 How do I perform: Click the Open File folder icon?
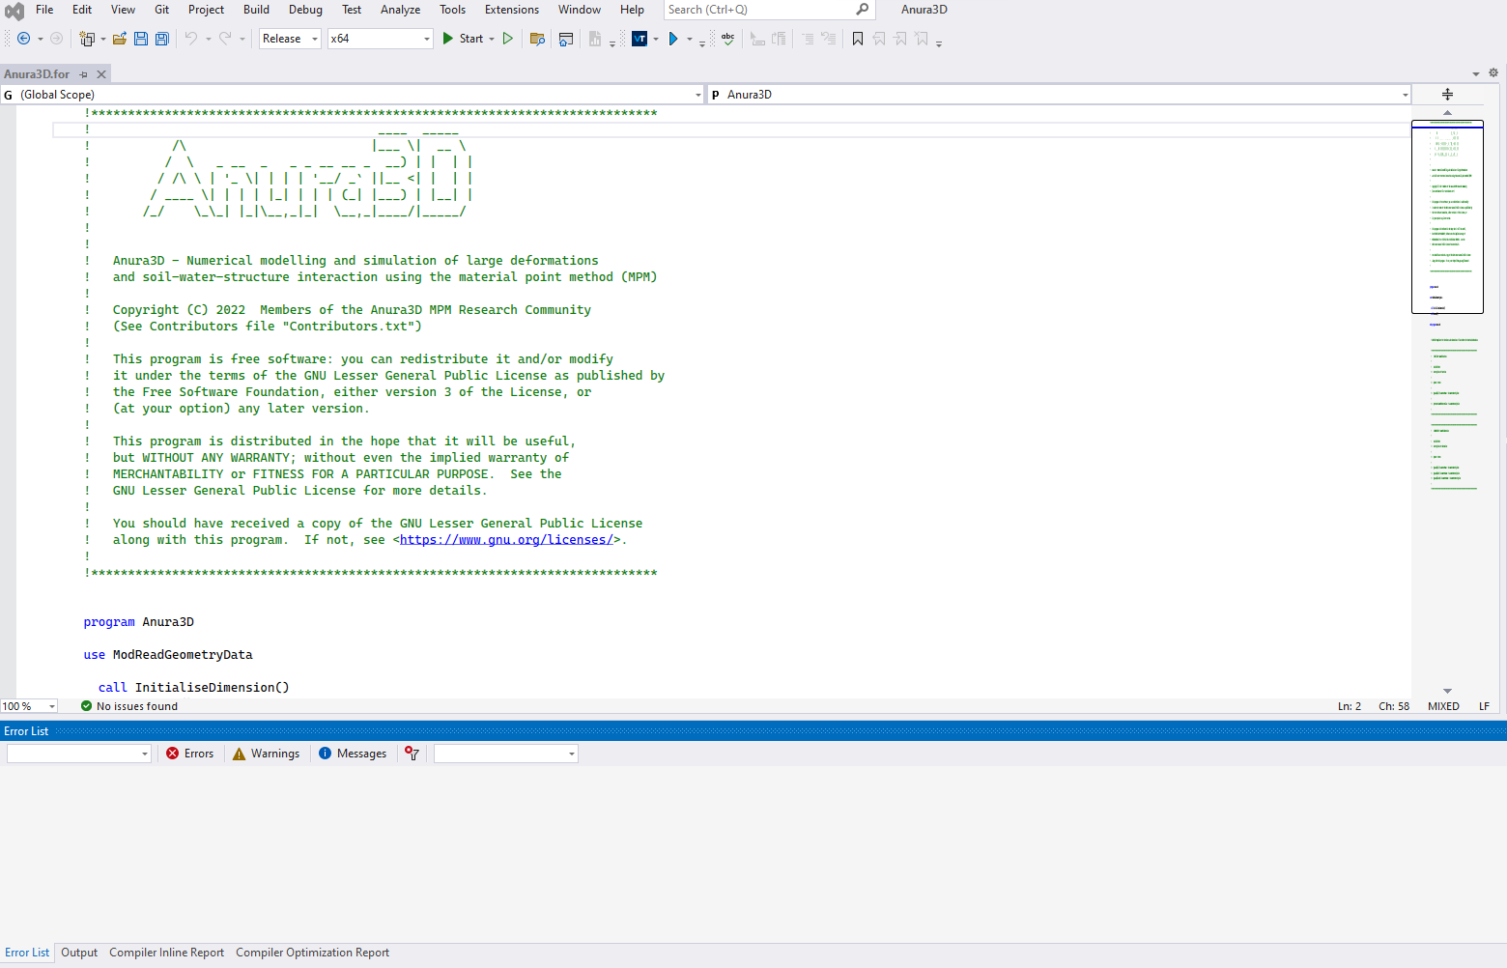(x=120, y=39)
